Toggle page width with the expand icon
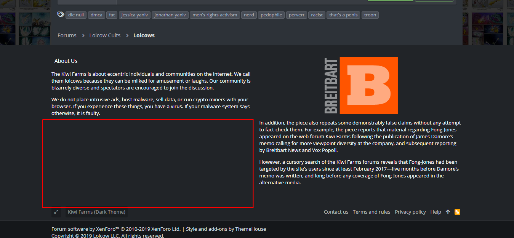This screenshot has width=514, height=238. [56, 212]
